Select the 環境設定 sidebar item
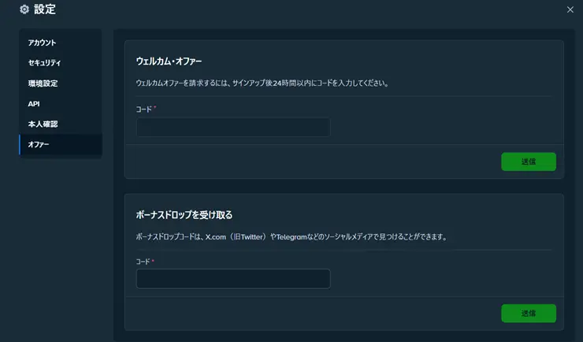583x342 pixels. (43, 84)
